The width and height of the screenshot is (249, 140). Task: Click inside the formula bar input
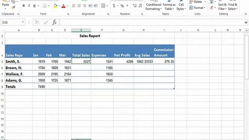[x=152, y=23]
